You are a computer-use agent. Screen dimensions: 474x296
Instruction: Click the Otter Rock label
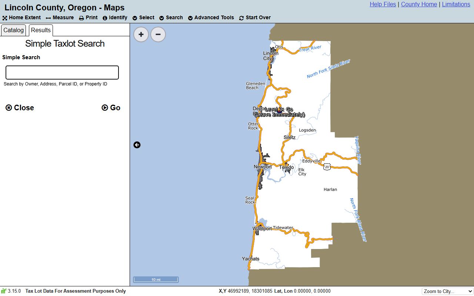pyautogui.click(x=253, y=126)
